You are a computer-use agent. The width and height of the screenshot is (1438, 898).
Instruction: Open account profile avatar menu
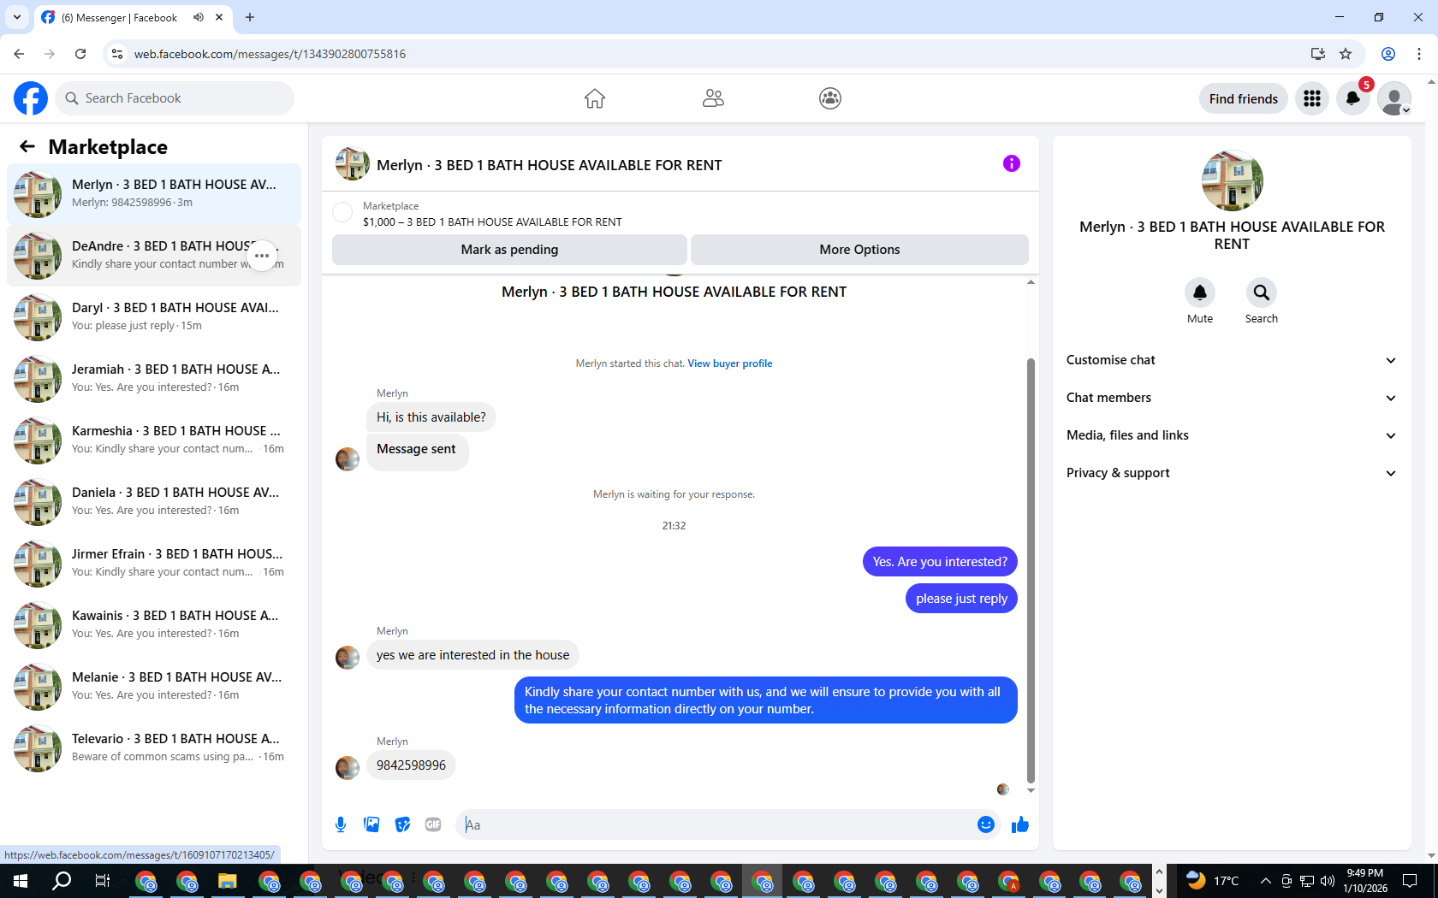1394,98
